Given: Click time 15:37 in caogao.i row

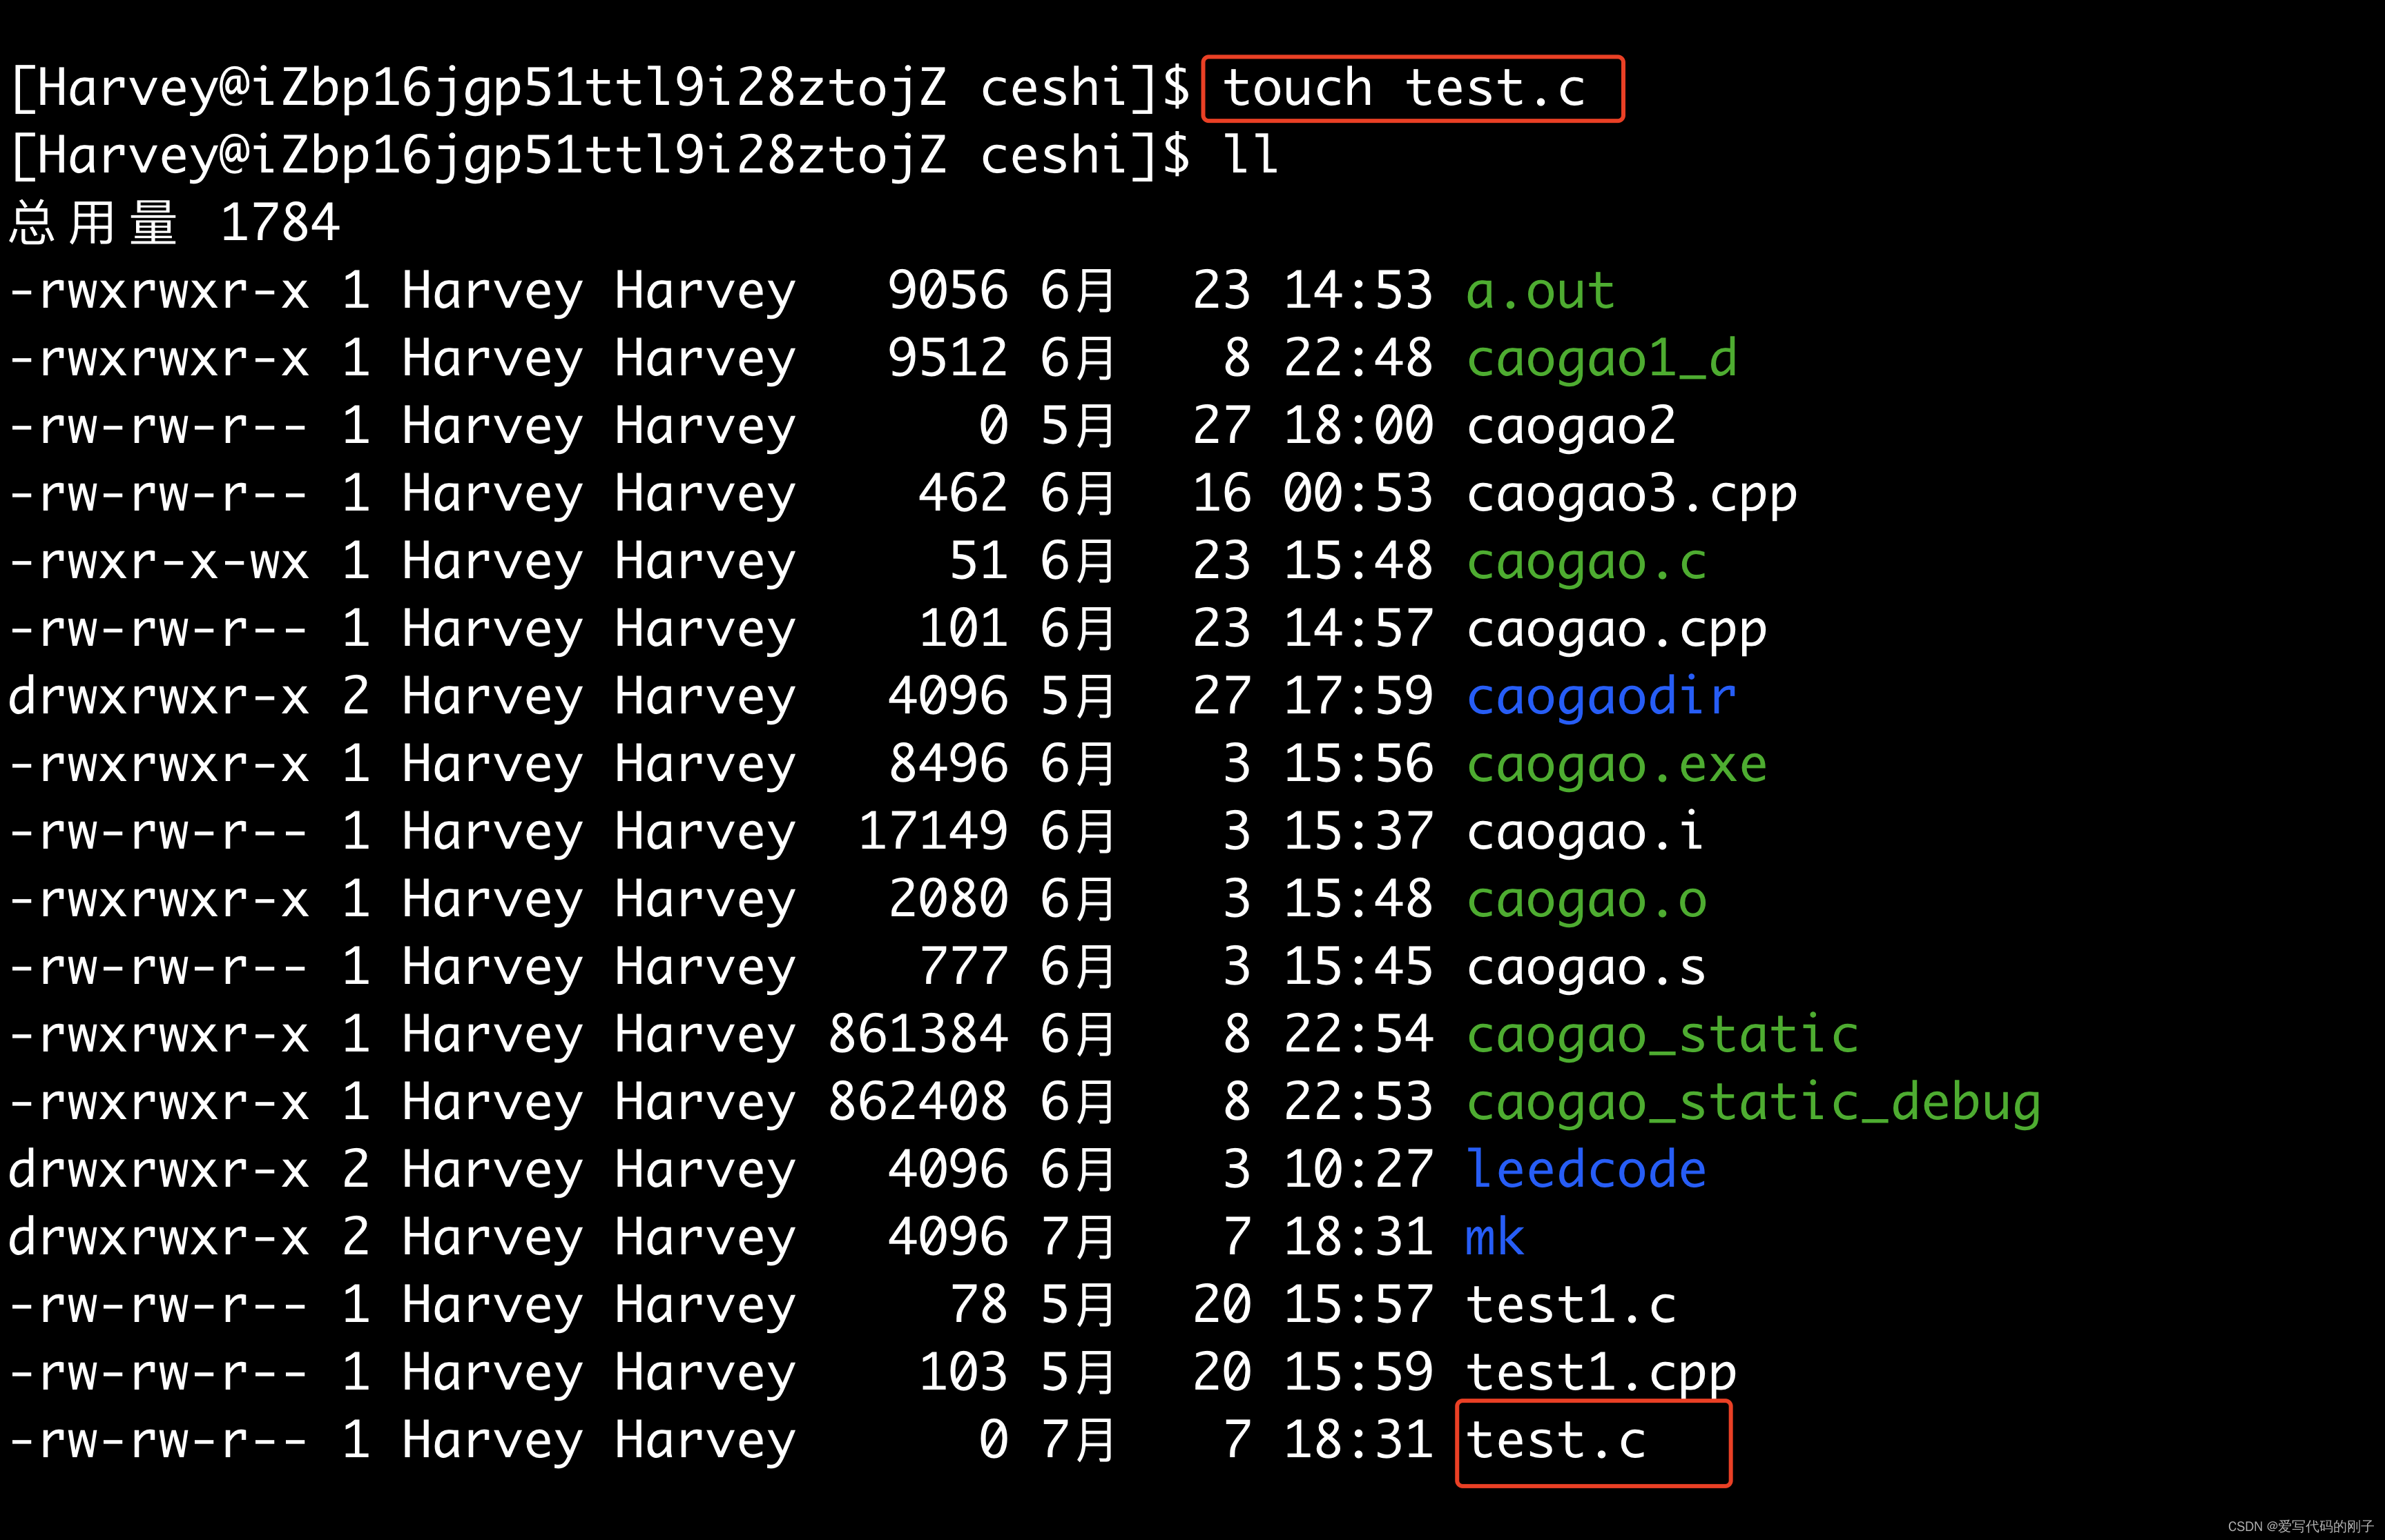Looking at the screenshot, I should pyautogui.click(x=1358, y=832).
